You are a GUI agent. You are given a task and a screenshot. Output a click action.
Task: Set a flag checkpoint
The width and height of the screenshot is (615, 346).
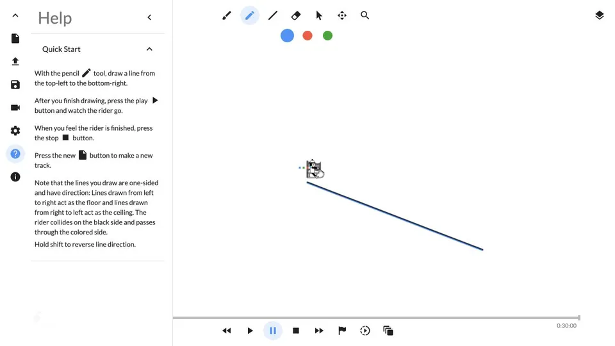pos(342,331)
